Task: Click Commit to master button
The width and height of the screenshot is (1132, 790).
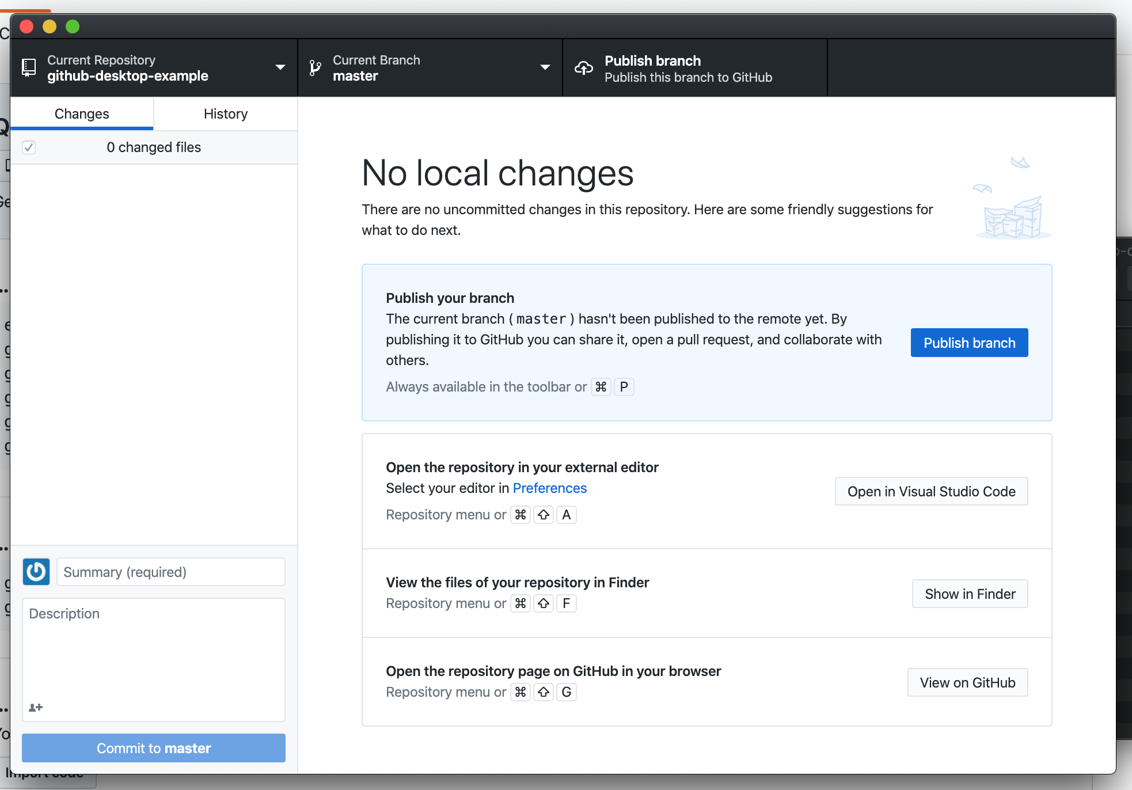Action: point(154,748)
